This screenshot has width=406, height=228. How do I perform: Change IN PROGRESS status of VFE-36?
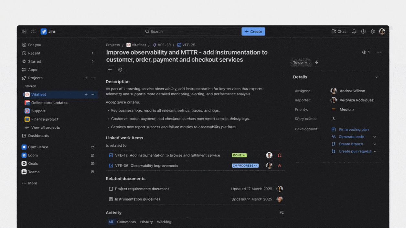pyautogui.click(x=245, y=166)
